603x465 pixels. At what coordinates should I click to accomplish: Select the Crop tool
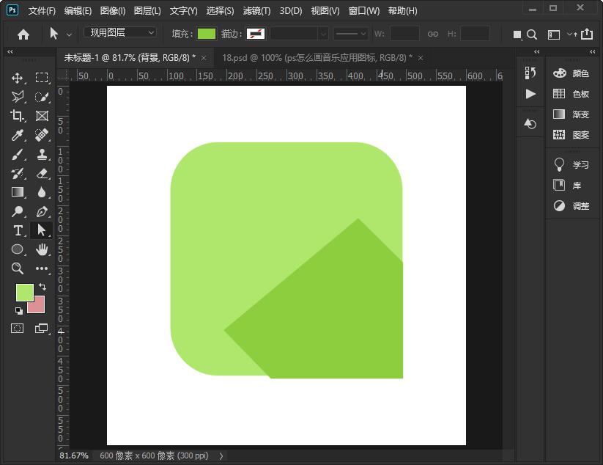point(18,116)
